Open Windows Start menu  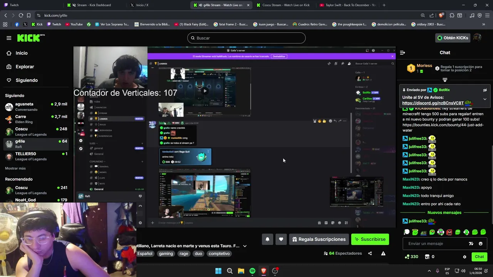click(218, 271)
